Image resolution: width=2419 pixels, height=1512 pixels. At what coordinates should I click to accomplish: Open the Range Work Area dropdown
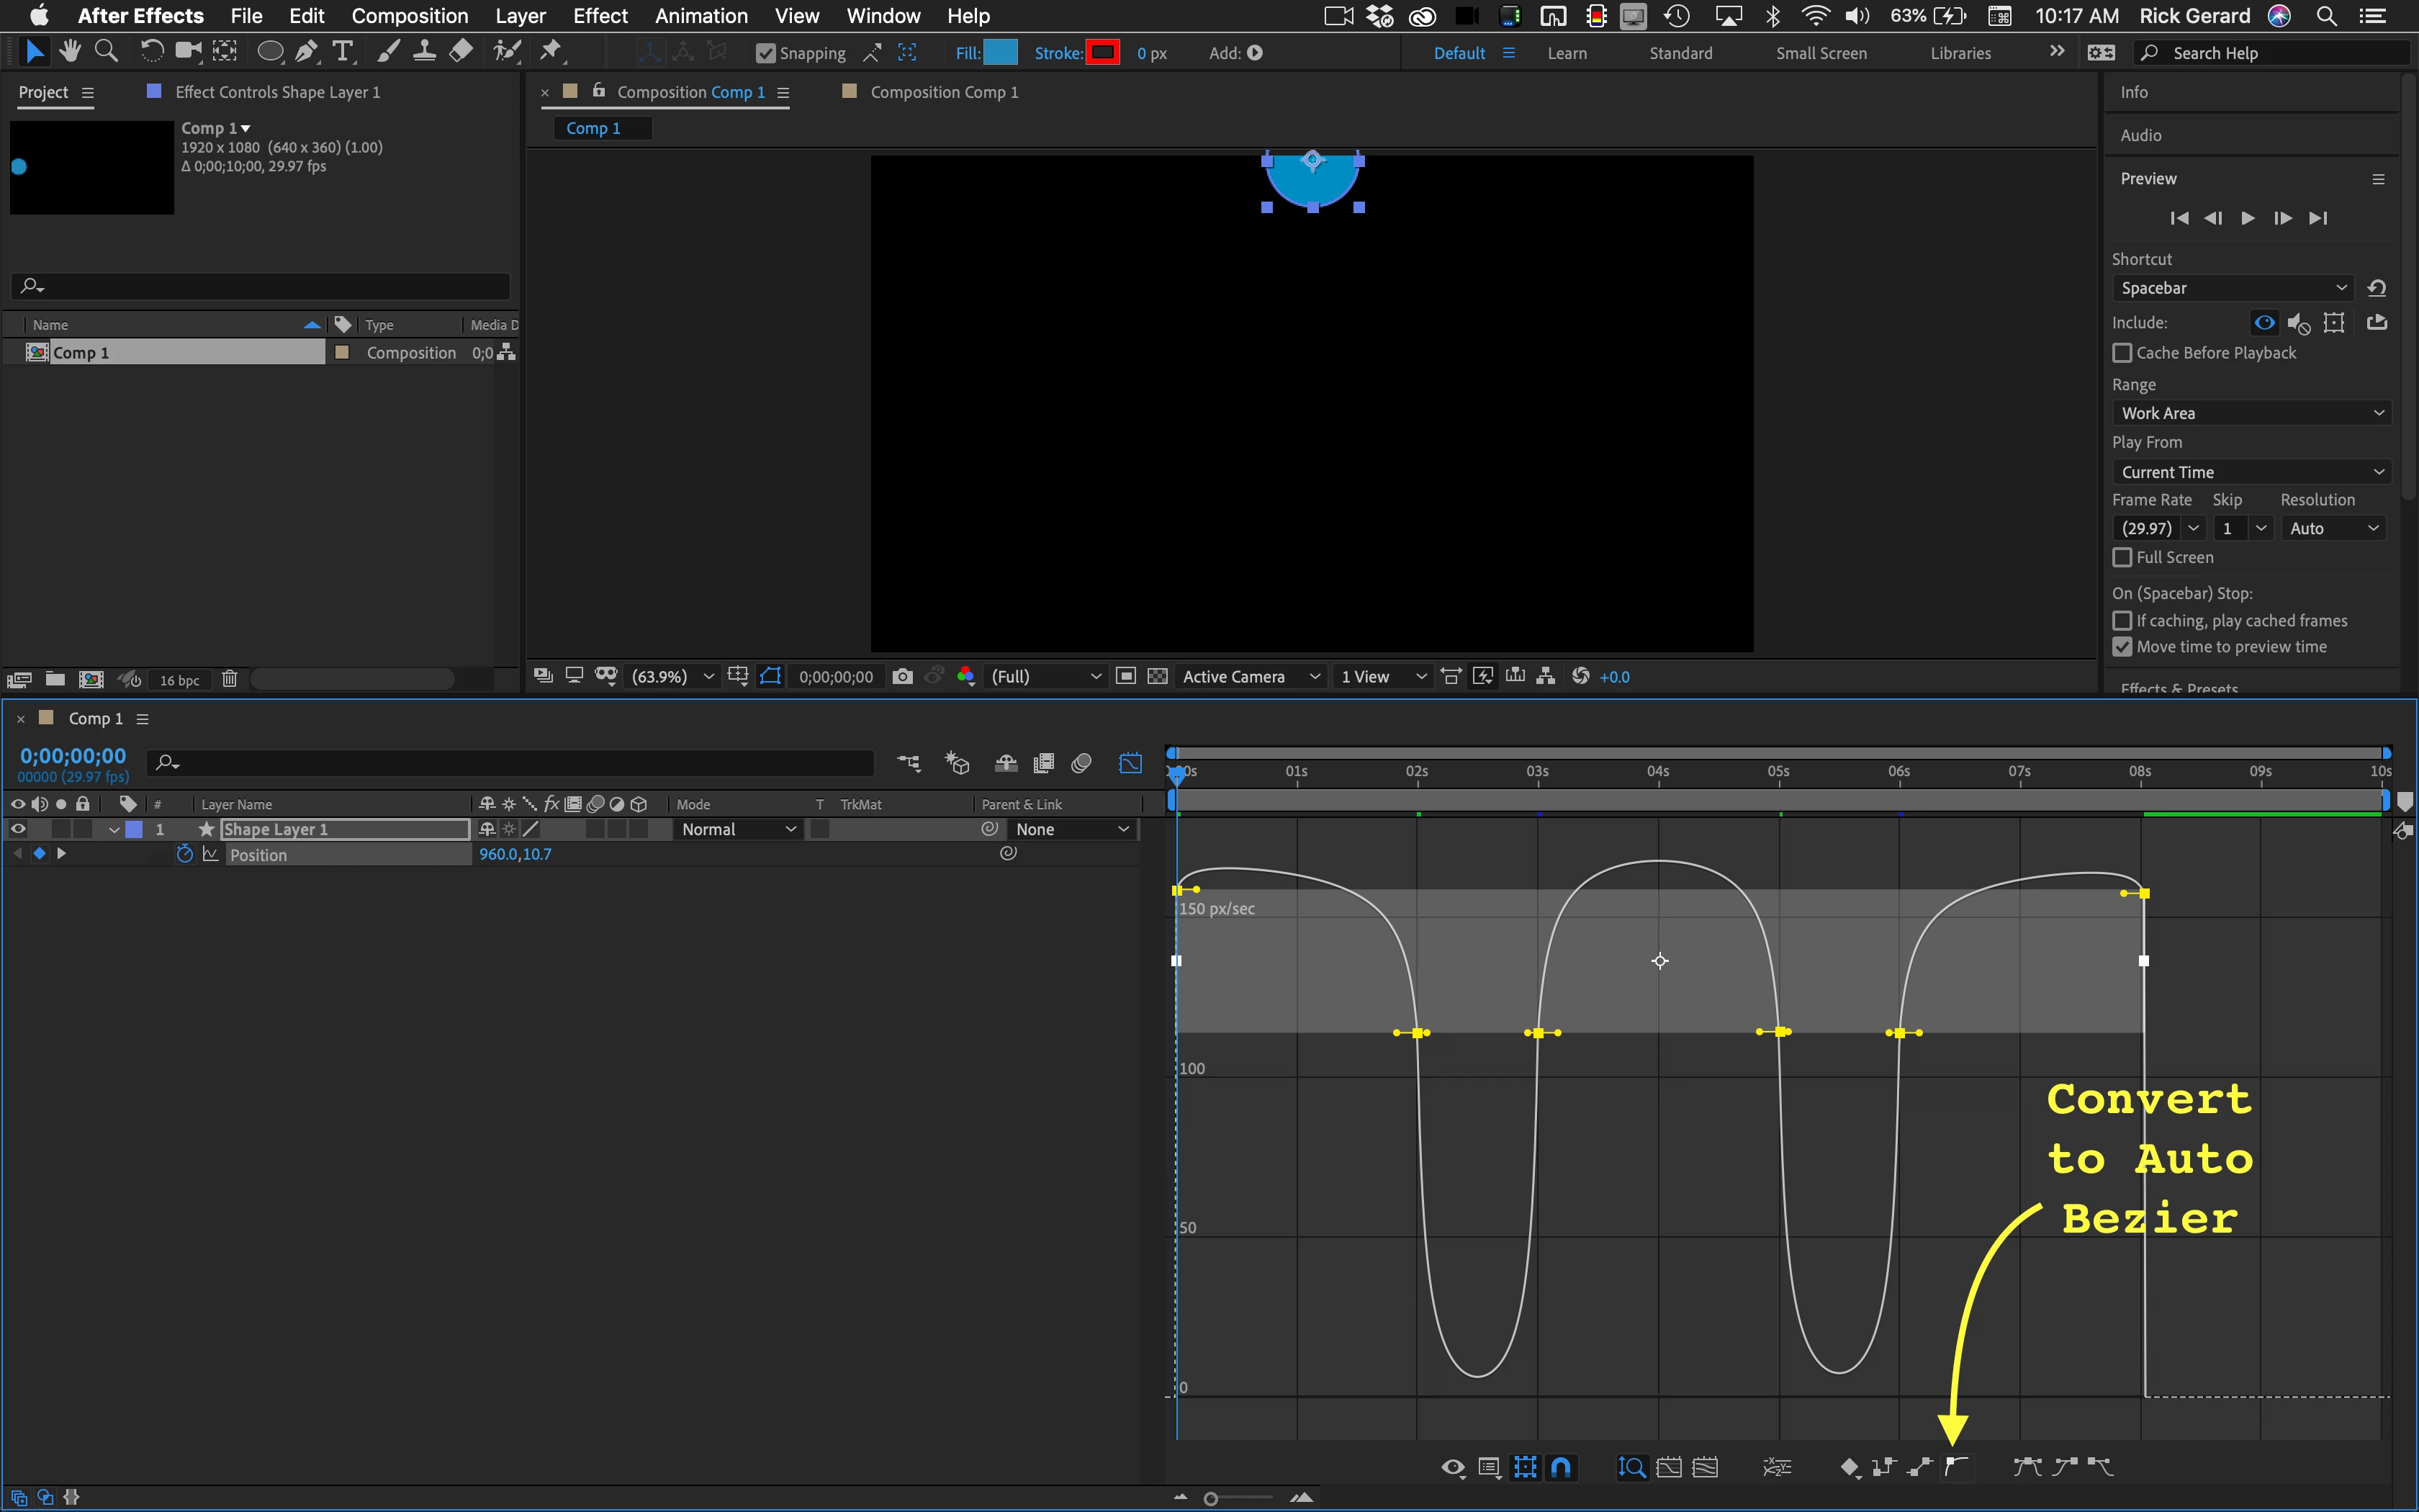[x=2251, y=413]
